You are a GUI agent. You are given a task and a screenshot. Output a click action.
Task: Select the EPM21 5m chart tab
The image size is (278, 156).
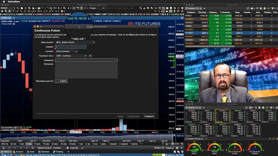6,18
